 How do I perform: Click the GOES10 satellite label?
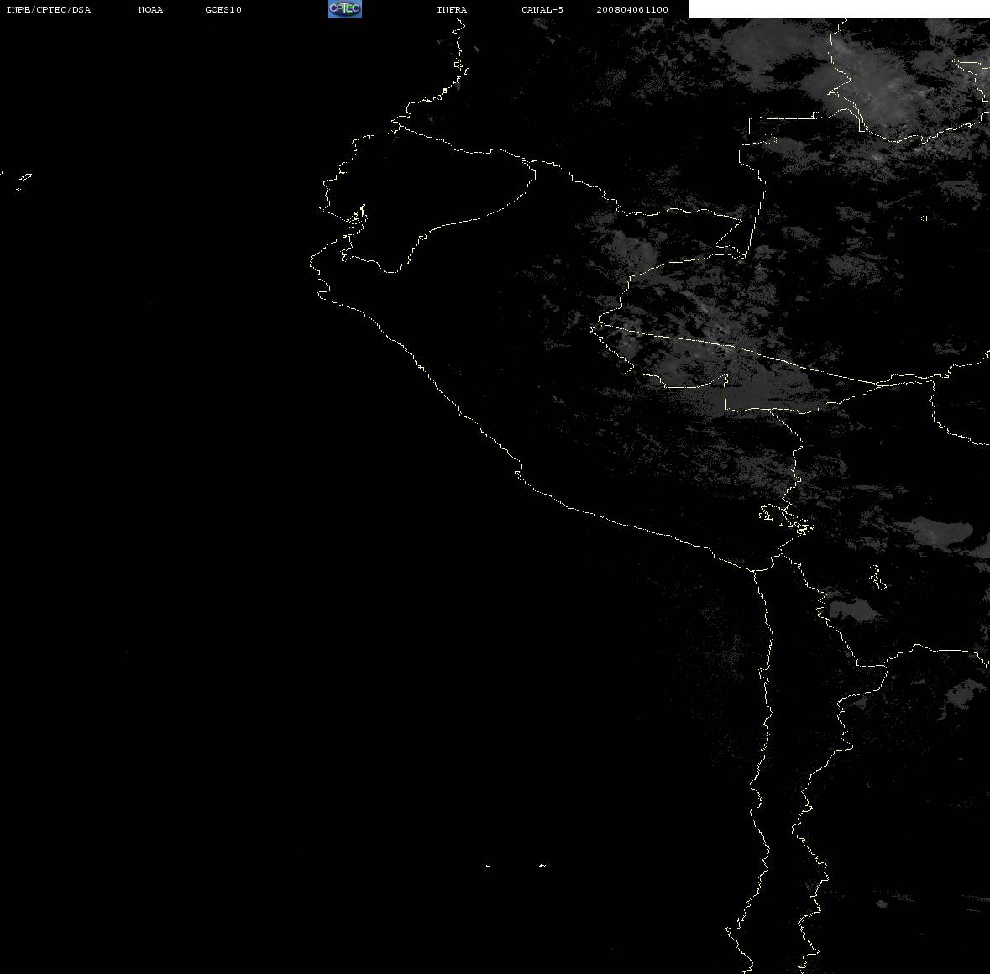[x=223, y=9]
